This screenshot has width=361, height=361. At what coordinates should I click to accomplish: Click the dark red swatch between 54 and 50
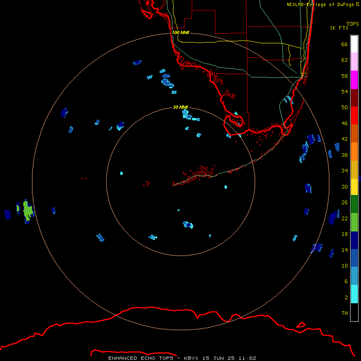coord(354,97)
